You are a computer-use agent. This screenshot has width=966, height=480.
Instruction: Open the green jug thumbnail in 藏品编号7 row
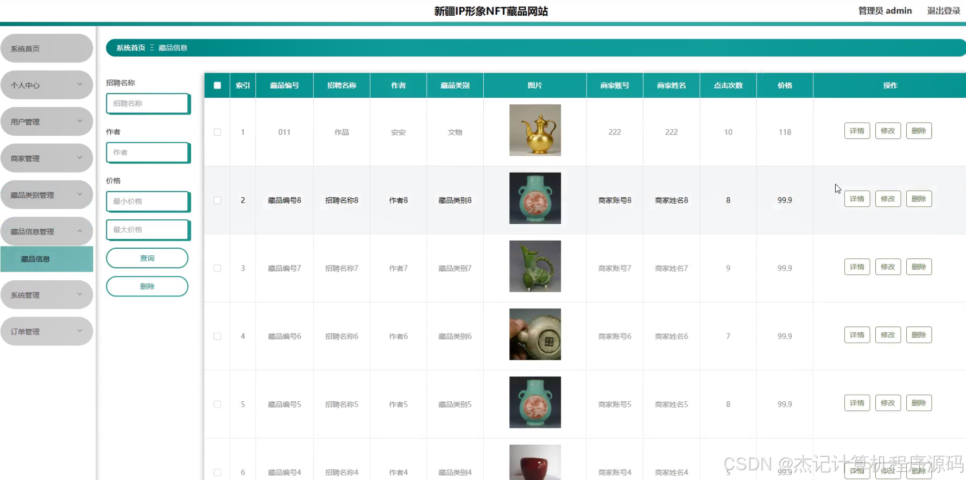[x=535, y=266]
